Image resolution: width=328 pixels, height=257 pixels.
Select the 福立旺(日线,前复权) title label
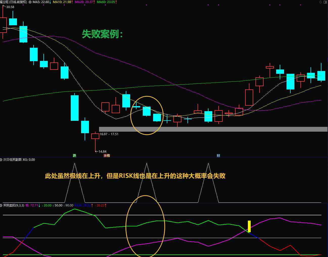pyautogui.click(x=13, y=2)
